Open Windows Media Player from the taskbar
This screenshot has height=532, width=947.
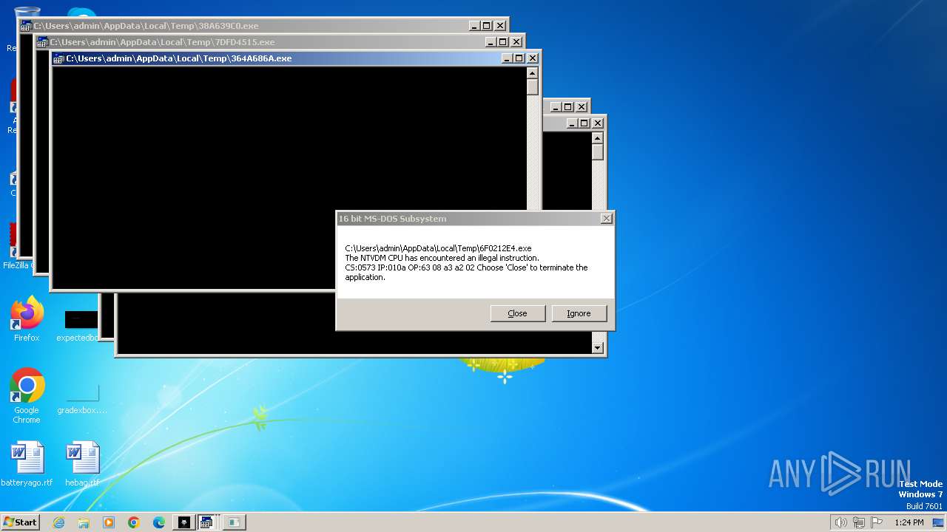(x=109, y=522)
